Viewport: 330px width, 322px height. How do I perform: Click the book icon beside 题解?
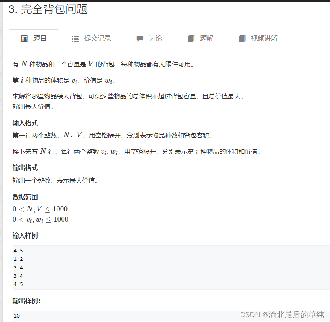190,38
